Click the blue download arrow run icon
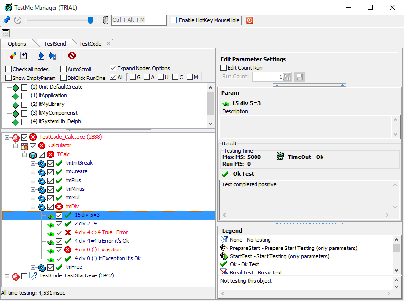Screen dimensions: 404x301 coord(40,56)
